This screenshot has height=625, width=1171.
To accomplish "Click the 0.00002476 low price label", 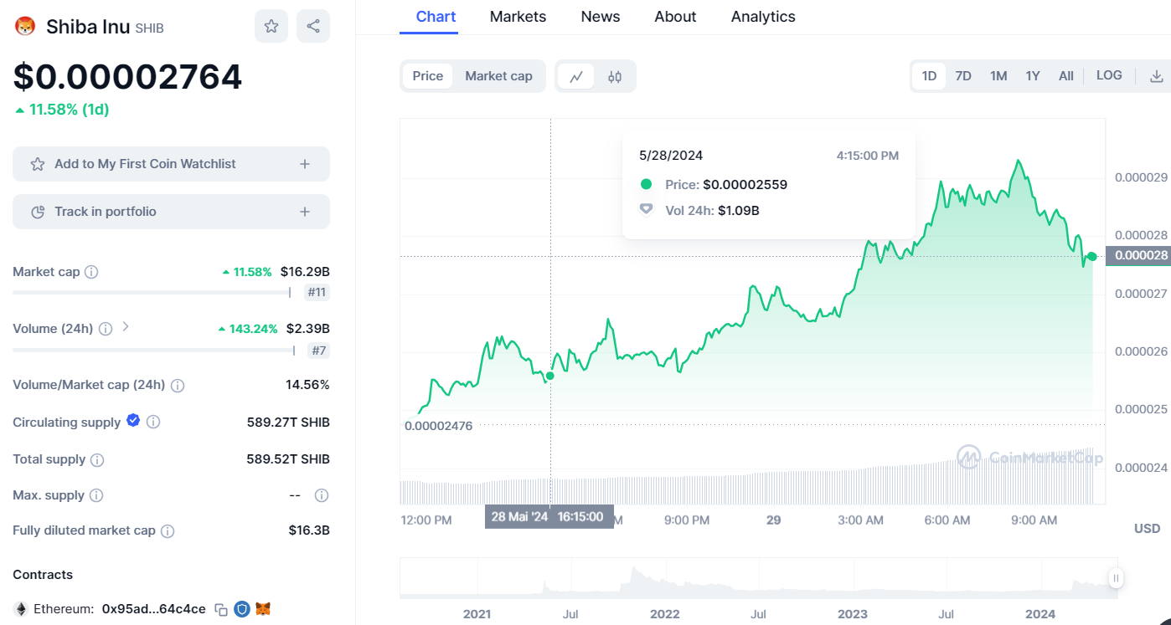I will [438, 426].
